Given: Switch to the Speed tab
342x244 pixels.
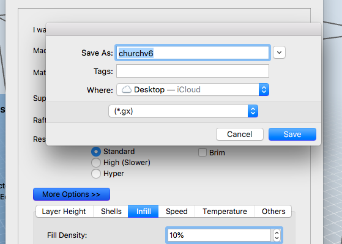Looking at the screenshot, I should [177, 212].
